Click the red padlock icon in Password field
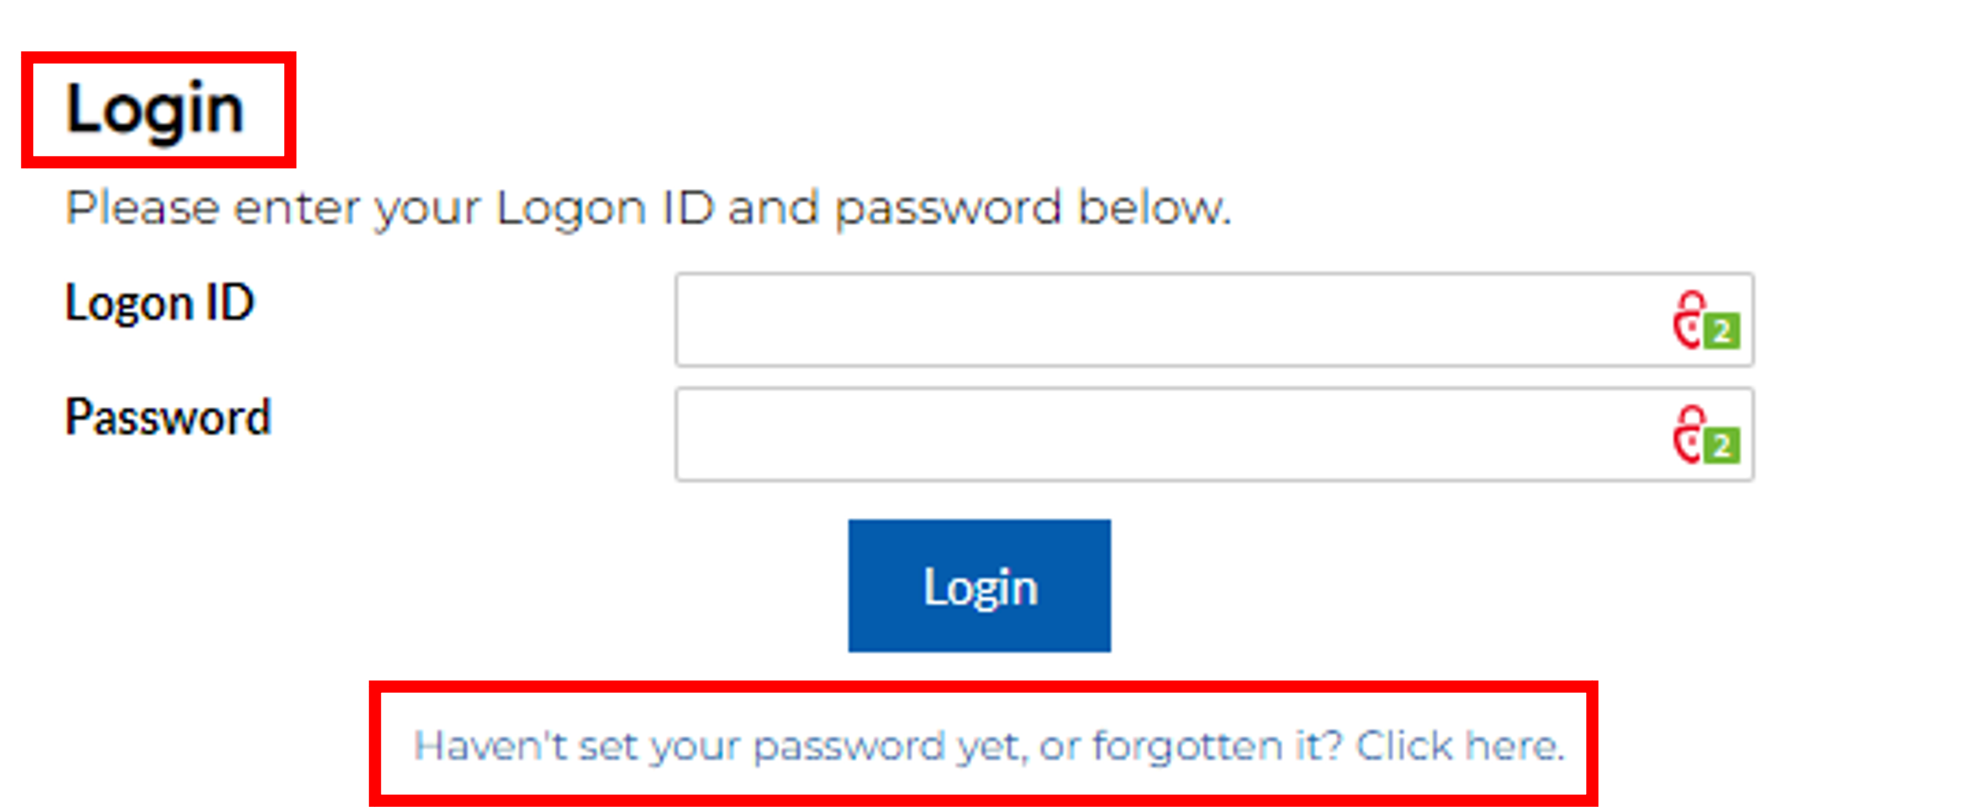1971x807 pixels. tap(1688, 434)
